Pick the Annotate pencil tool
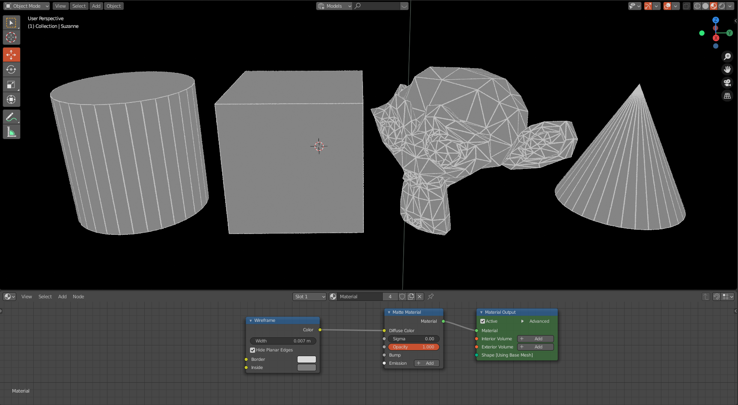The width and height of the screenshot is (738, 405). pos(11,117)
